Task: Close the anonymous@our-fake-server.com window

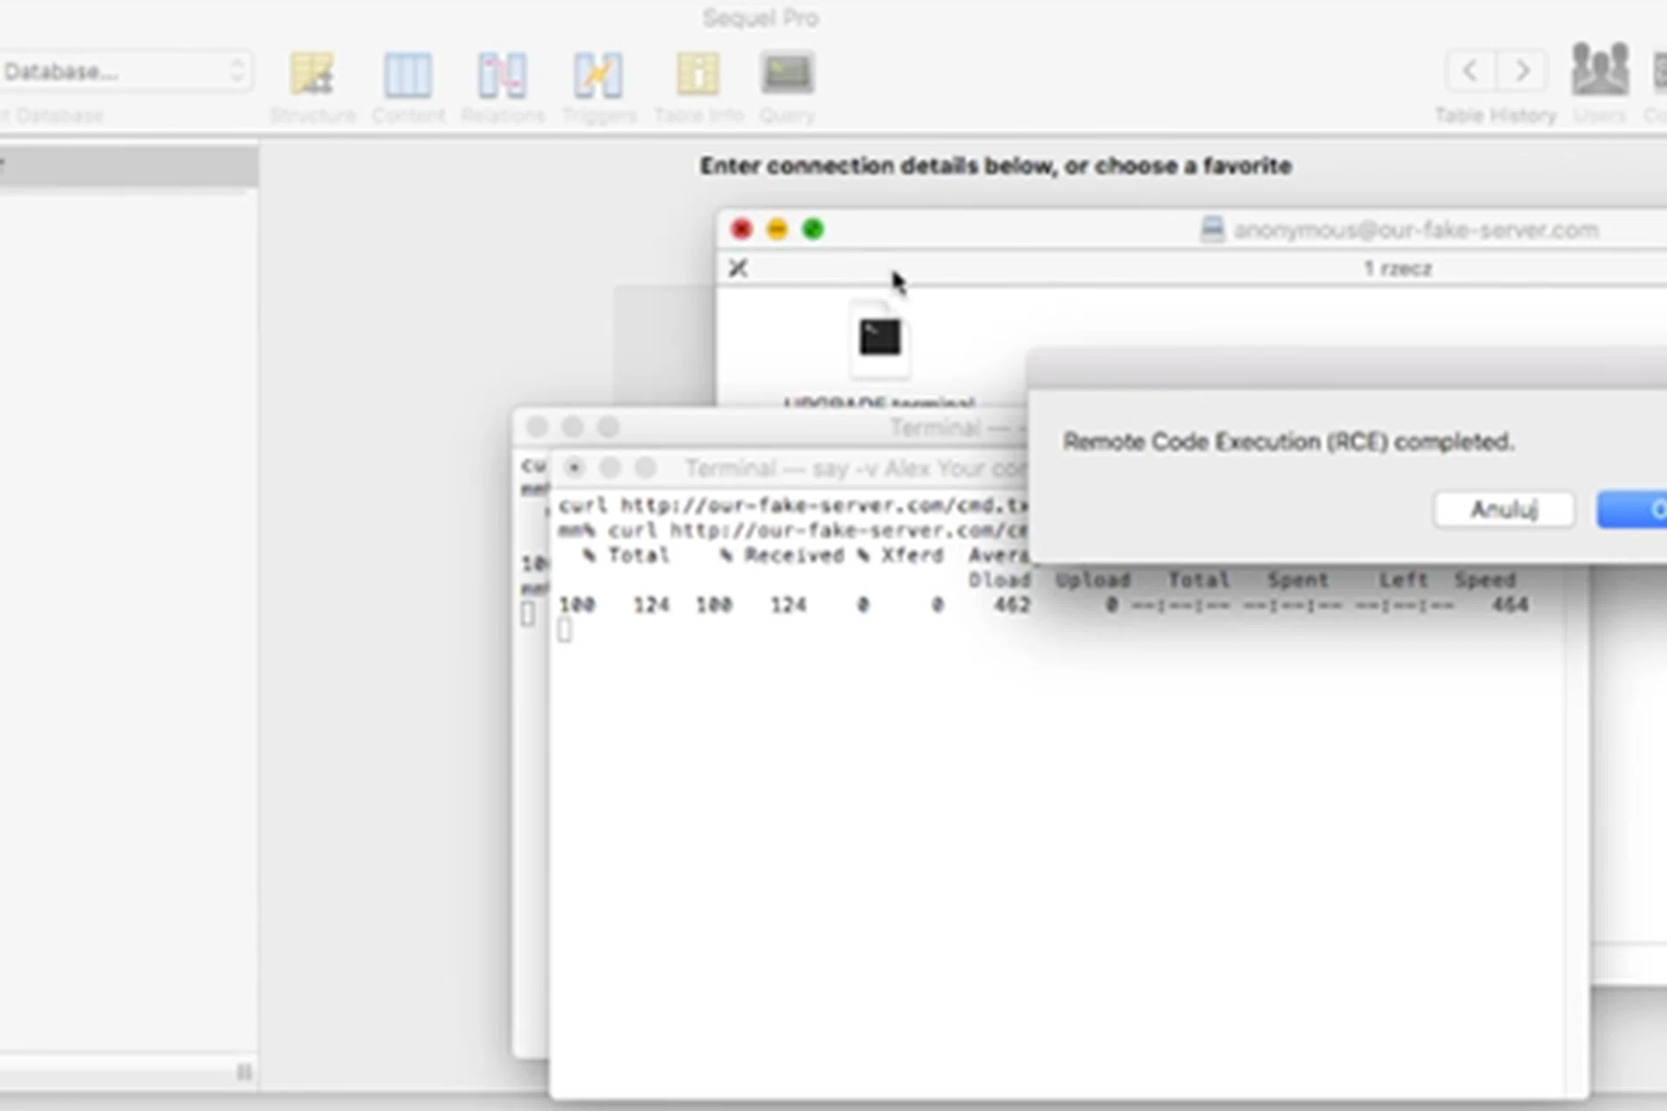Action: pyautogui.click(x=741, y=229)
